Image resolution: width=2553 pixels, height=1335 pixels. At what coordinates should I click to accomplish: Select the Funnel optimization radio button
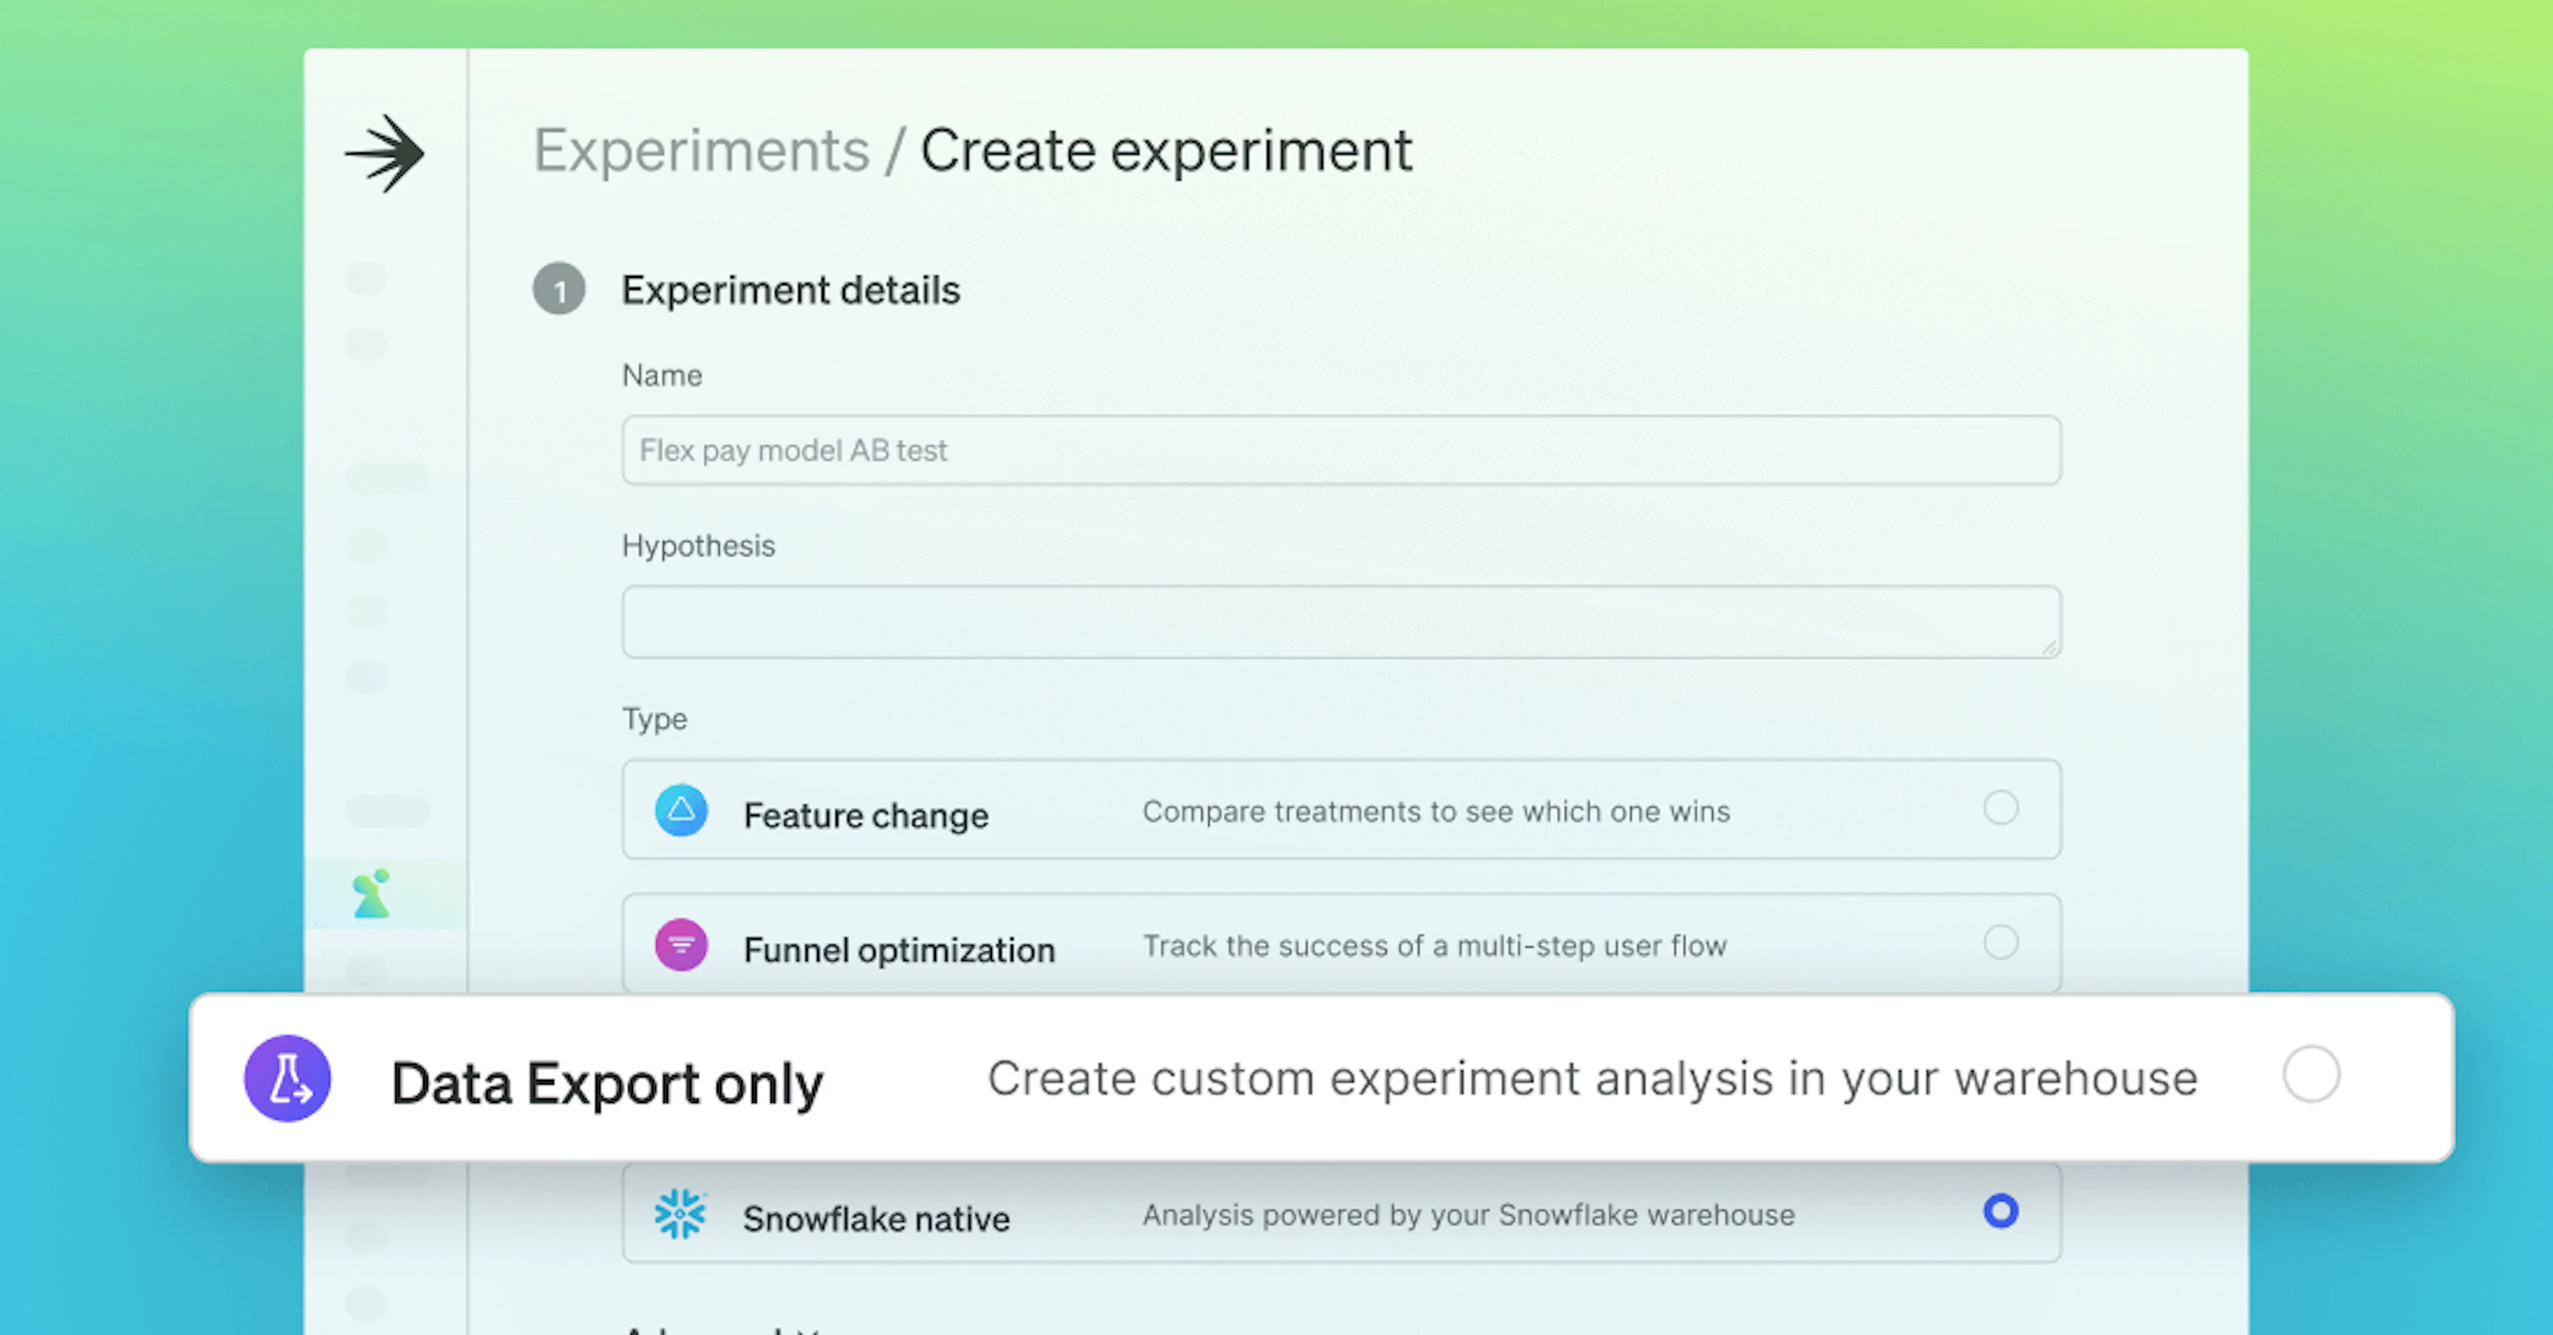[2000, 942]
